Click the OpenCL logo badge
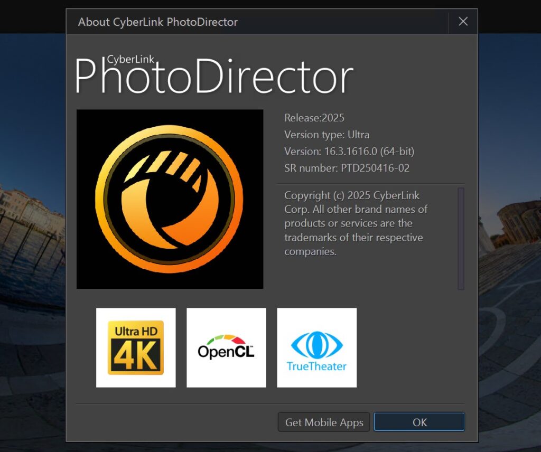The width and height of the screenshot is (541, 452). 226,347
